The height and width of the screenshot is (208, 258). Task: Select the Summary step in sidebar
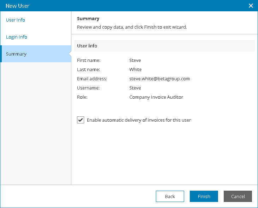[x=16, y=54]
